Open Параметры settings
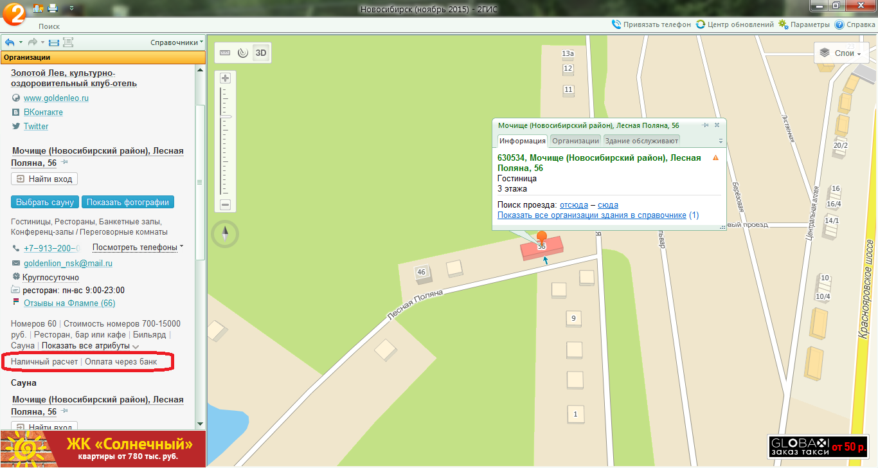This screenshot has height=468, width=878. pos(804,24)
